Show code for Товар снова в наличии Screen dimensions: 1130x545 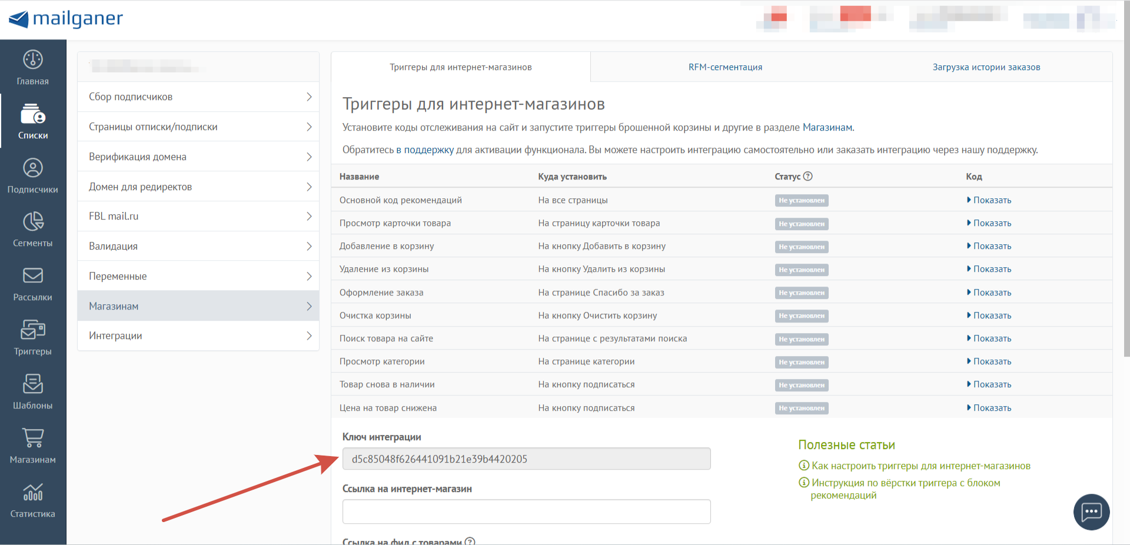pyautogui.click(x=989, y=384)
